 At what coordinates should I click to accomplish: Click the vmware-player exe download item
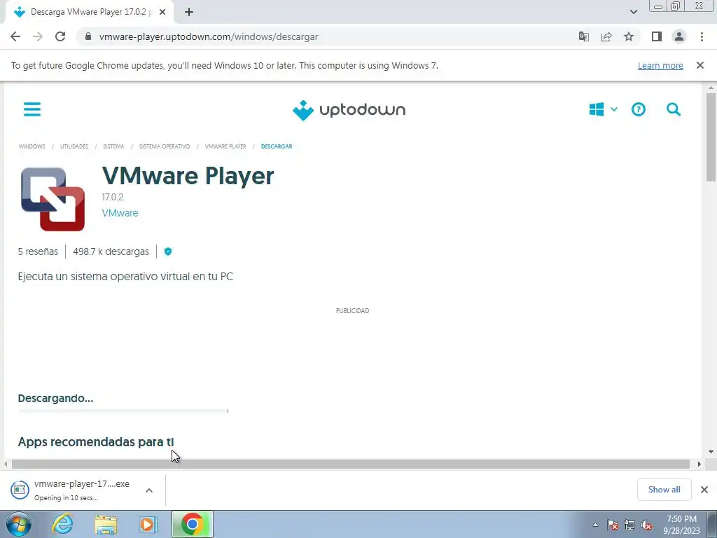point(73,490)
